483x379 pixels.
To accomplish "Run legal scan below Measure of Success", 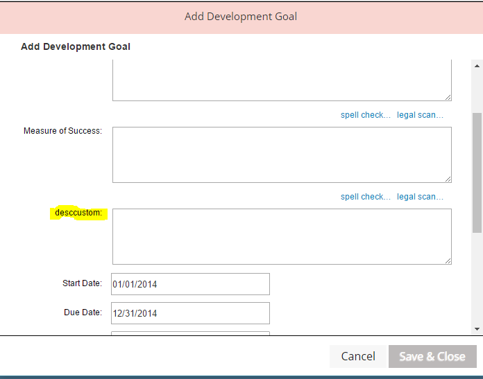I will (420, 197).
